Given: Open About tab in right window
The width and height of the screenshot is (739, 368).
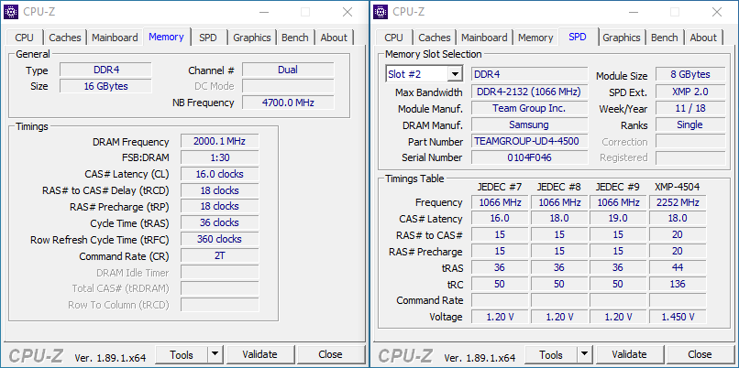Looking at the screenshot, I should 703,38.
